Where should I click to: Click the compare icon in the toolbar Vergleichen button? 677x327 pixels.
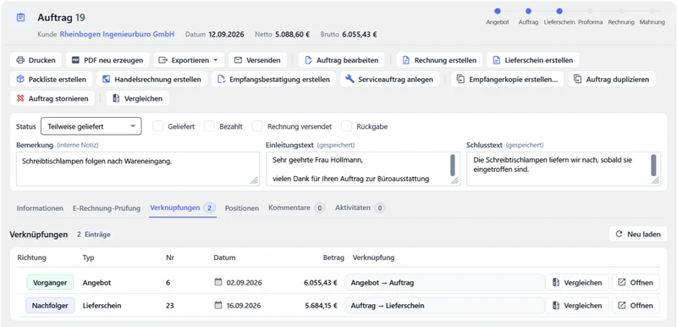pyautogui.click(x=116, y=98)
